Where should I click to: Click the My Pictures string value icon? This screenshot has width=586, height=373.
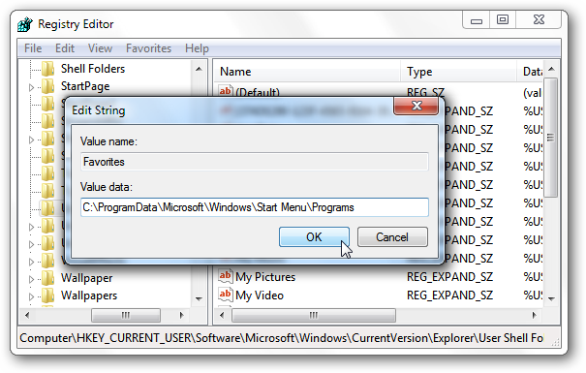[225, 276]
